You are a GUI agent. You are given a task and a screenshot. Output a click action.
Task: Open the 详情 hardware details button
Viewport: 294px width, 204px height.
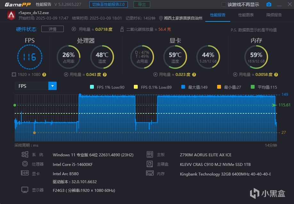pos(53,29)
